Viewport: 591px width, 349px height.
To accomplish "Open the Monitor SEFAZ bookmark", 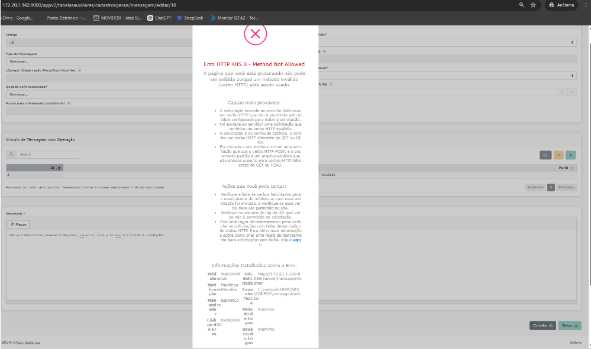I will tap(234, 18).
